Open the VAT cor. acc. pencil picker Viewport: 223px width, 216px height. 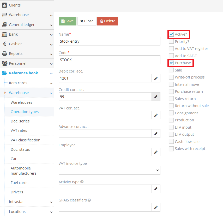156,115
